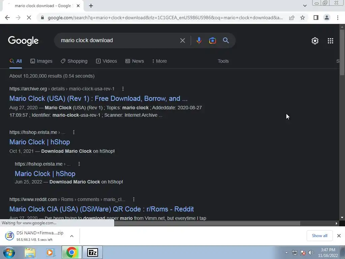Image resolution: width=345 pixels, height=259 pixels.
Task: Open options for the indented hshop.erista.me result
Action: pos(79,164)
